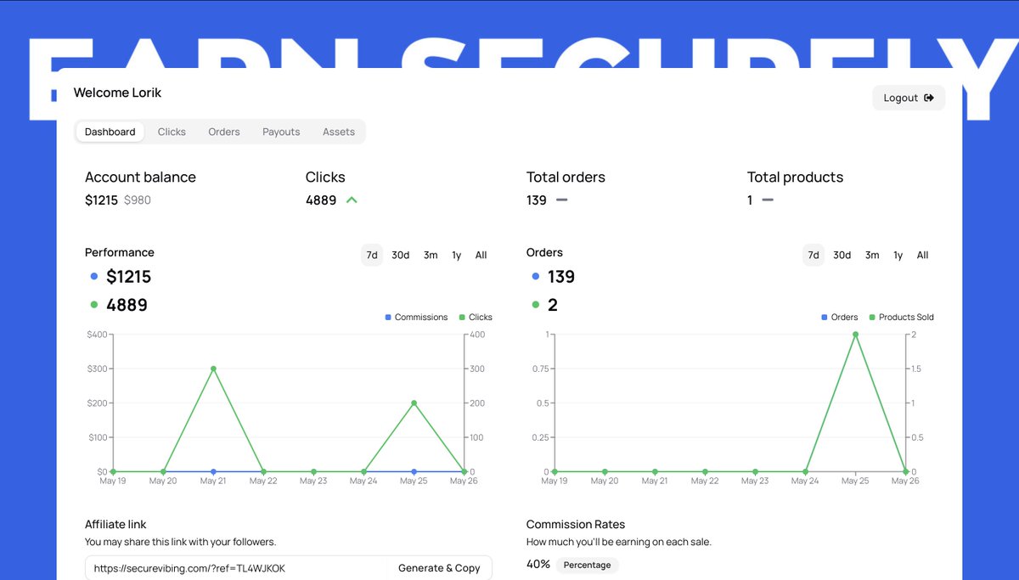Click the blue dot beside $1215 in Performance
Screen dimensions: 1019x580
94,276
